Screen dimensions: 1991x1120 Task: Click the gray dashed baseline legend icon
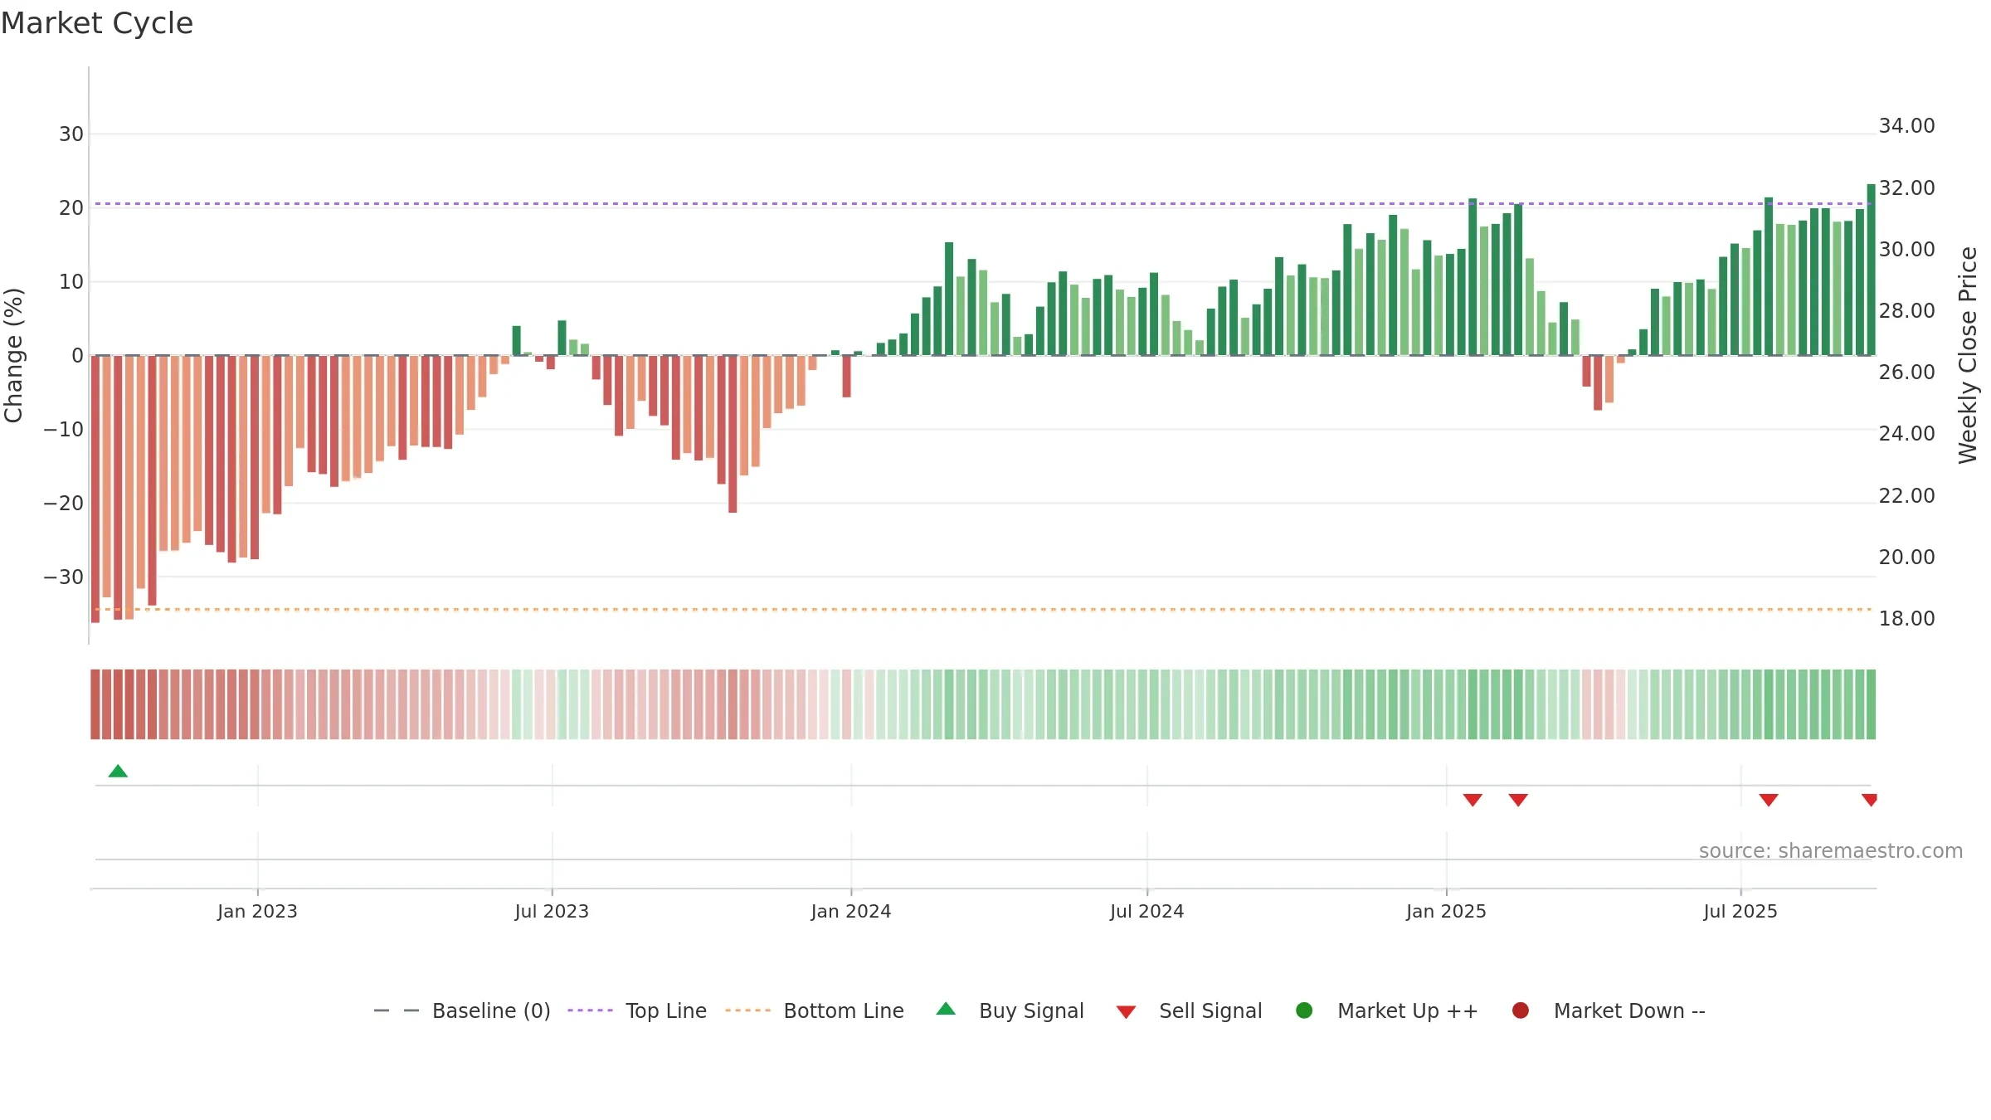pyautogui.click(x=397, y=1010)
